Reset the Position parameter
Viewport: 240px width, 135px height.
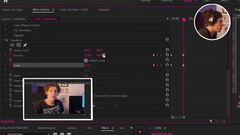pos(167,55)
